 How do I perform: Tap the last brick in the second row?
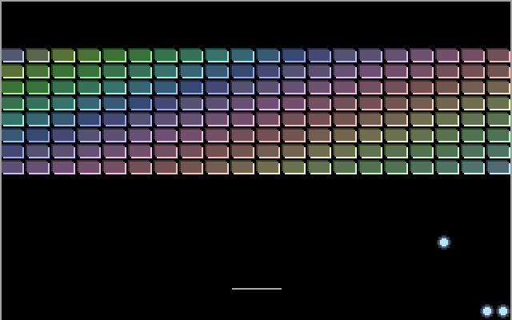coord(498,71)
